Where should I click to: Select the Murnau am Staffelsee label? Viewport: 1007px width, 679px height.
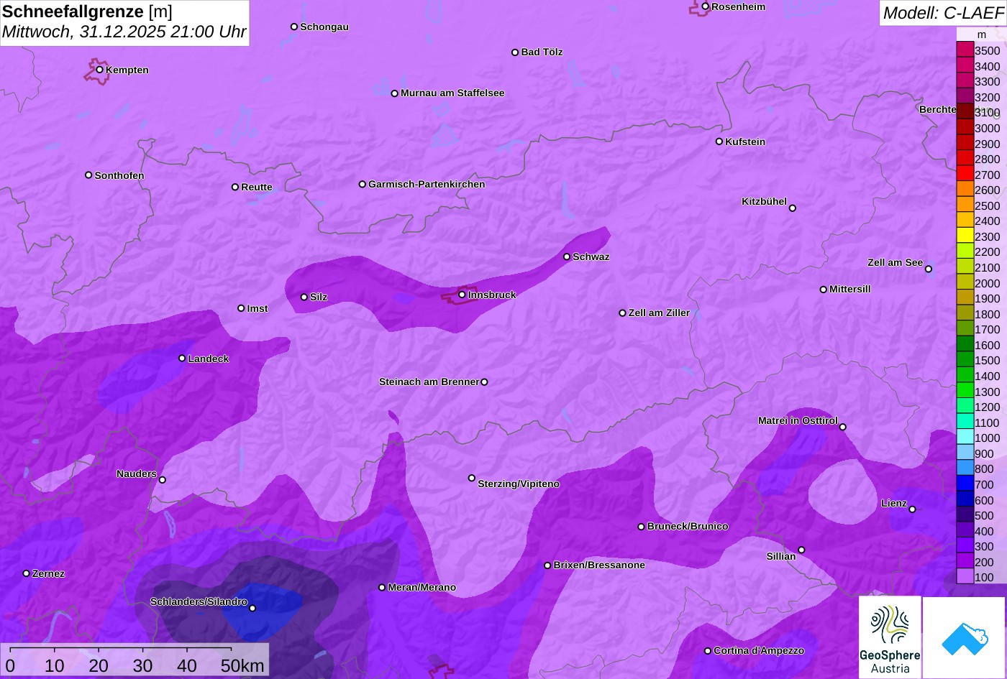452,93
